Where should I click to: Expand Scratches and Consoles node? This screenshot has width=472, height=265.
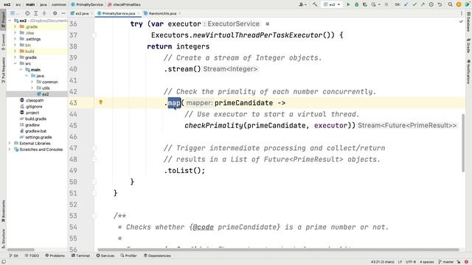pos(10,149)
